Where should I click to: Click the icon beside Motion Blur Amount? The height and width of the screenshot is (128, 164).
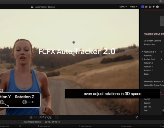(163, 81)
